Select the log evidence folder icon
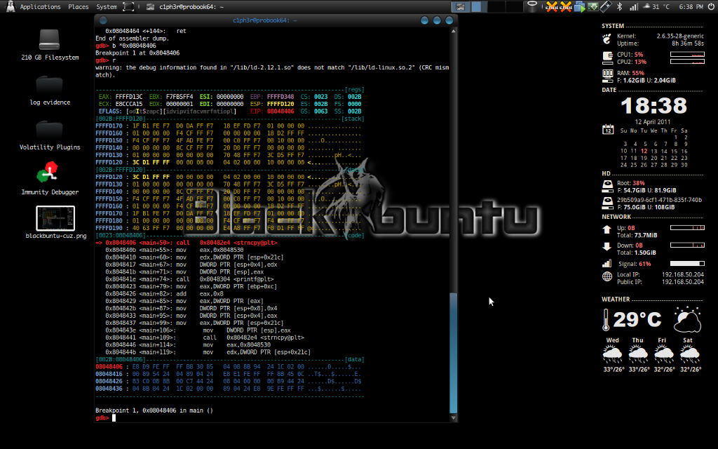718x449 pixels. click(x=50, y=90)
